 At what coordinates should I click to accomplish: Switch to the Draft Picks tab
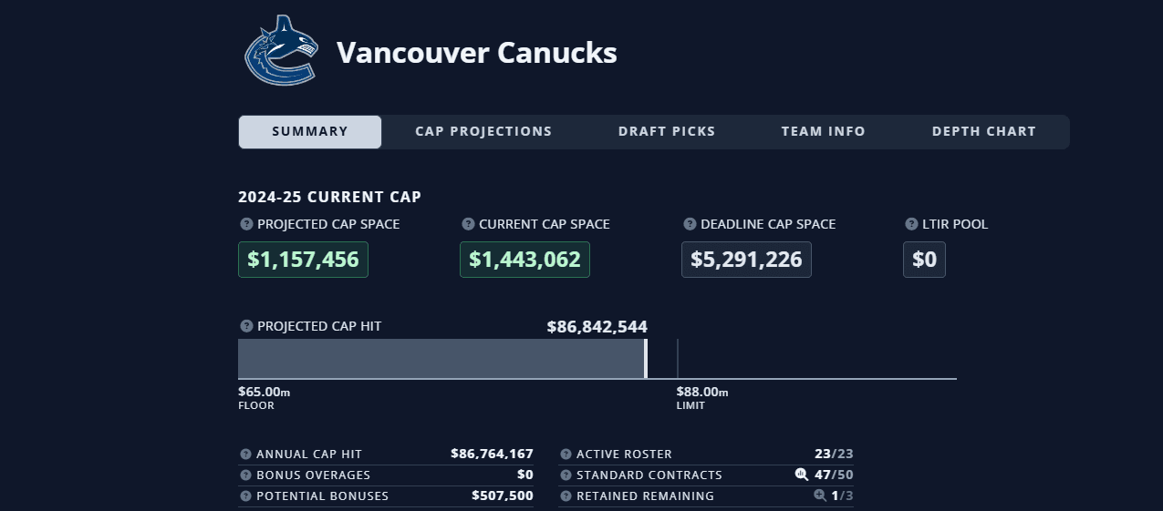click(667, 132)
